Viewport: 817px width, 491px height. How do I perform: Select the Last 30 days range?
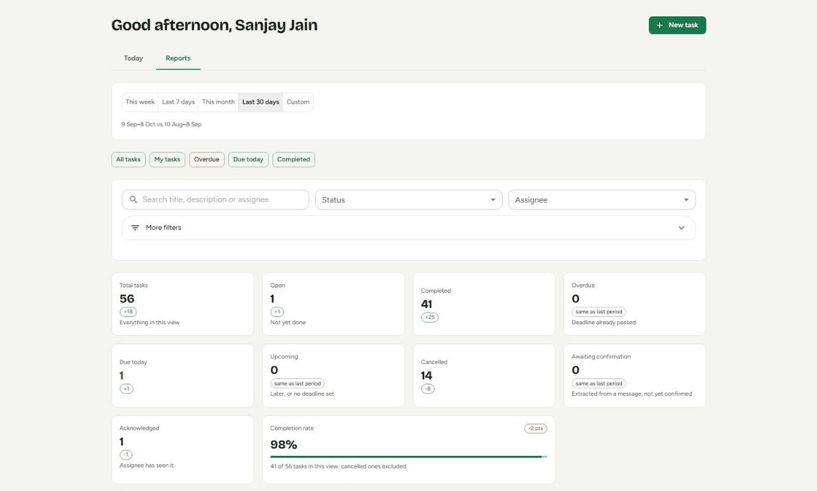(261, 102)
